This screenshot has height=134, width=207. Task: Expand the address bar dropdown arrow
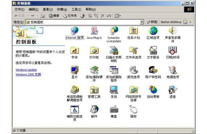[142, 22]
